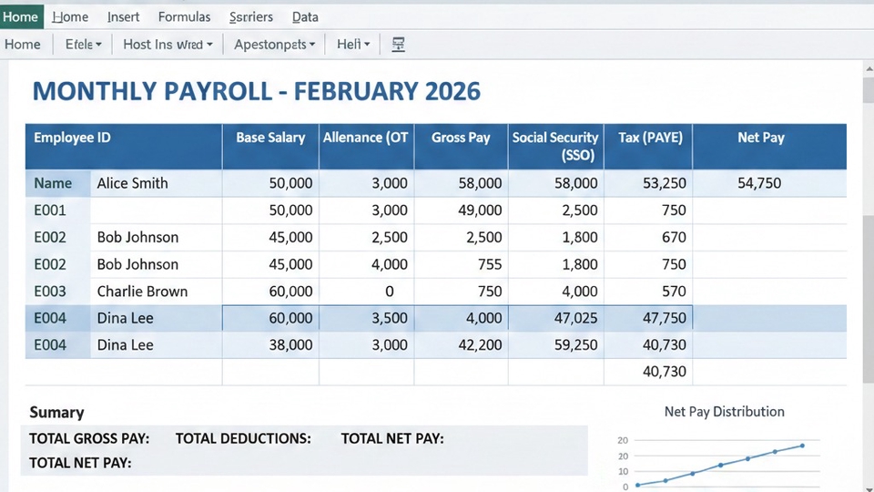Click the Base Salary column header

pos(270,138)
